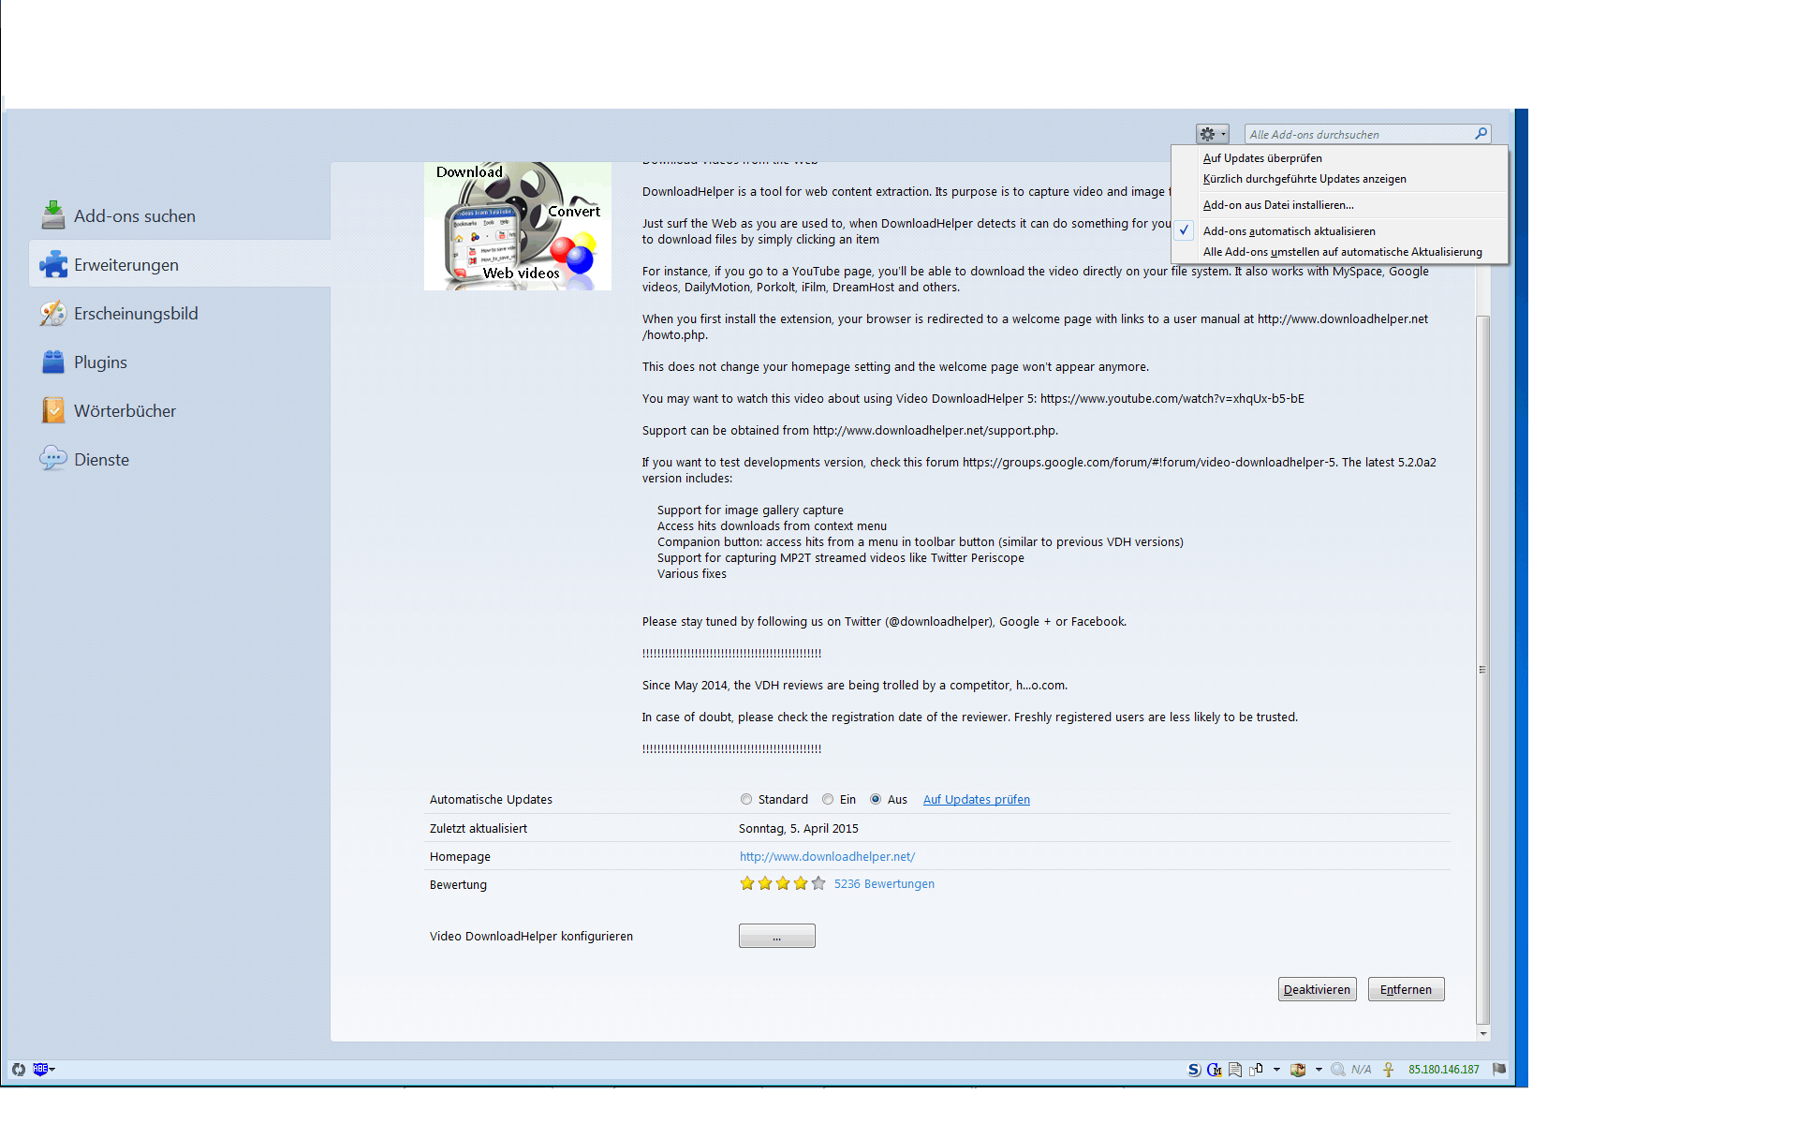Viewport: 1798px width, 1124px height.
Task: Click the gold ankh icon in status bar
Action: (x=1388, y=1070)
